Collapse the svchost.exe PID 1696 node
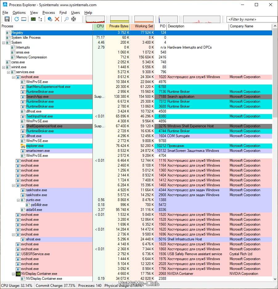 (13, 235)
